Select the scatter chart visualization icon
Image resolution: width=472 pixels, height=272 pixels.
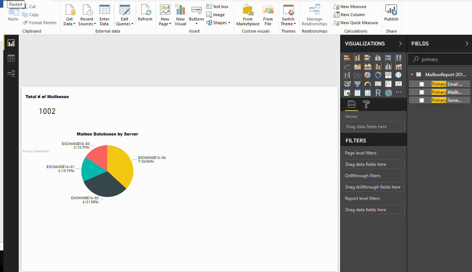357,75
